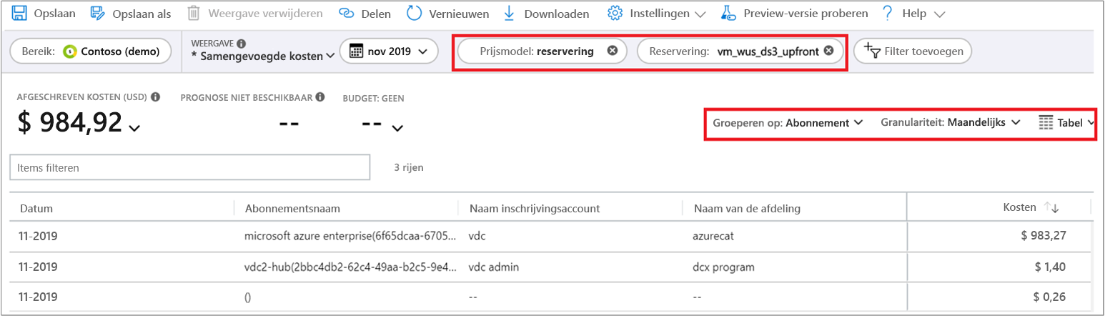The image size is (1105, 316).
Task: Click the Filter toevoegen button
Action: (x=913, y=51)
